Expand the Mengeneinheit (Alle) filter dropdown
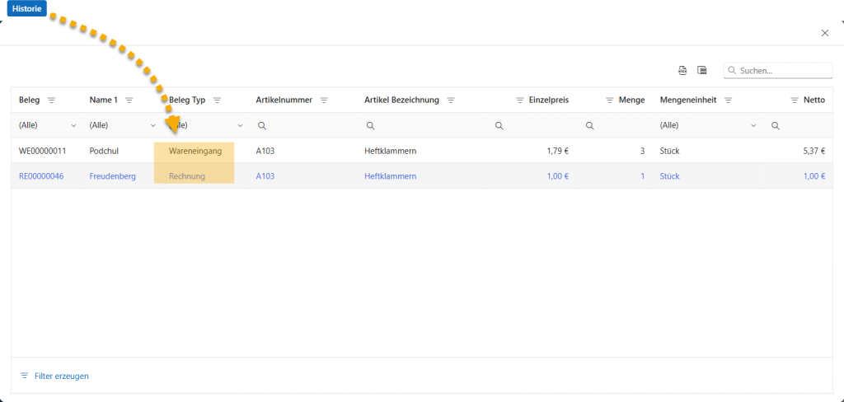 tap(753, 126)
